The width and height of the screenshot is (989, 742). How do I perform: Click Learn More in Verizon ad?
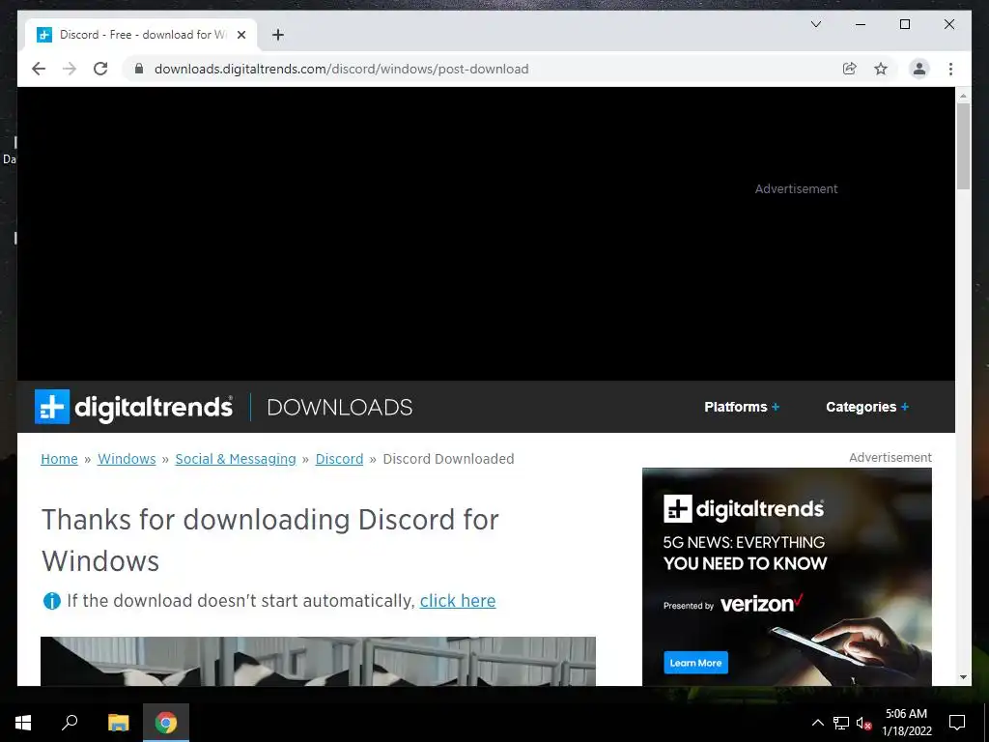pyautogui.click(x=695, y=663)
